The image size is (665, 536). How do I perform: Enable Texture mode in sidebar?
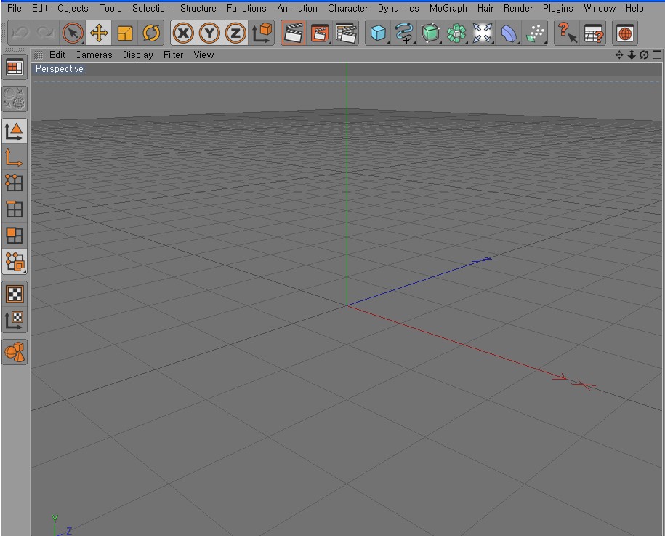[15, 294]
